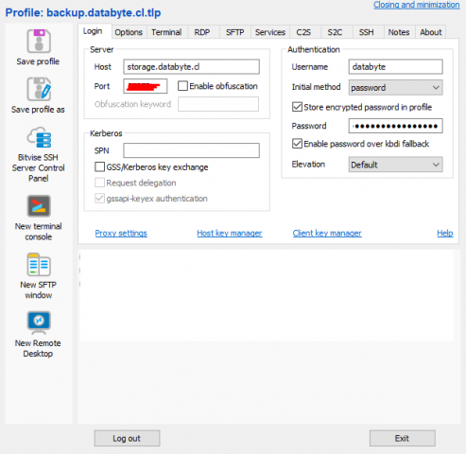Screen dimensions: 466x454
Task: Click the Log out button
Action: [x=127, y=438]
